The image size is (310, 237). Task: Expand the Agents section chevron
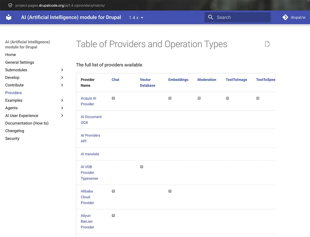coord(62,108)
